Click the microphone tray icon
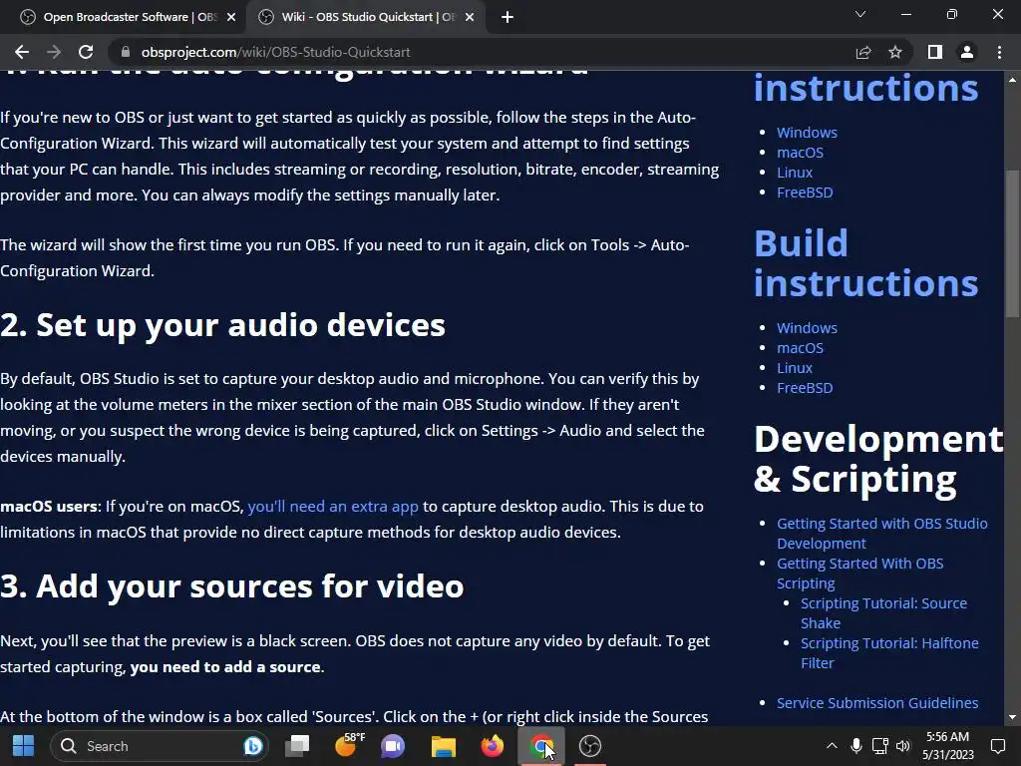Image resolution: width=1021 pixels, height=766 pixels. pos(856,746)
